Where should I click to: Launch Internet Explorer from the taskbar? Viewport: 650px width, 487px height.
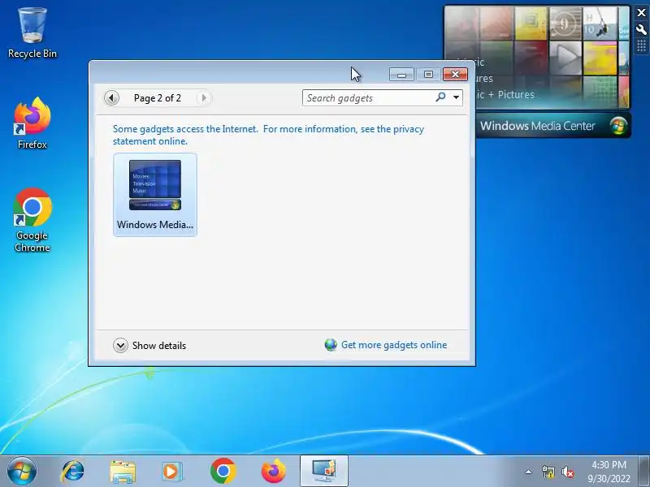pos(72,472)
